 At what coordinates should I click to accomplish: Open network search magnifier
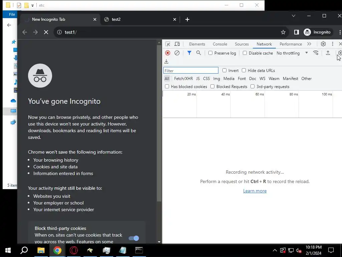click(198, 53)
